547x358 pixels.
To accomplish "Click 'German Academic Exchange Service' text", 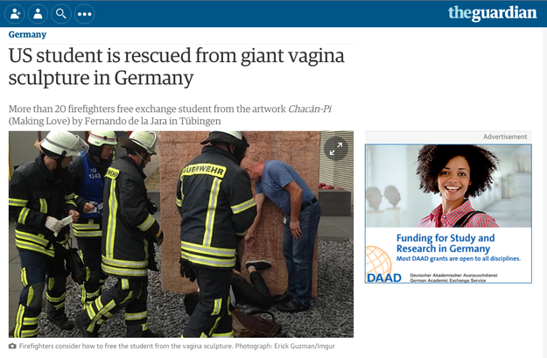I will [447, 280].
